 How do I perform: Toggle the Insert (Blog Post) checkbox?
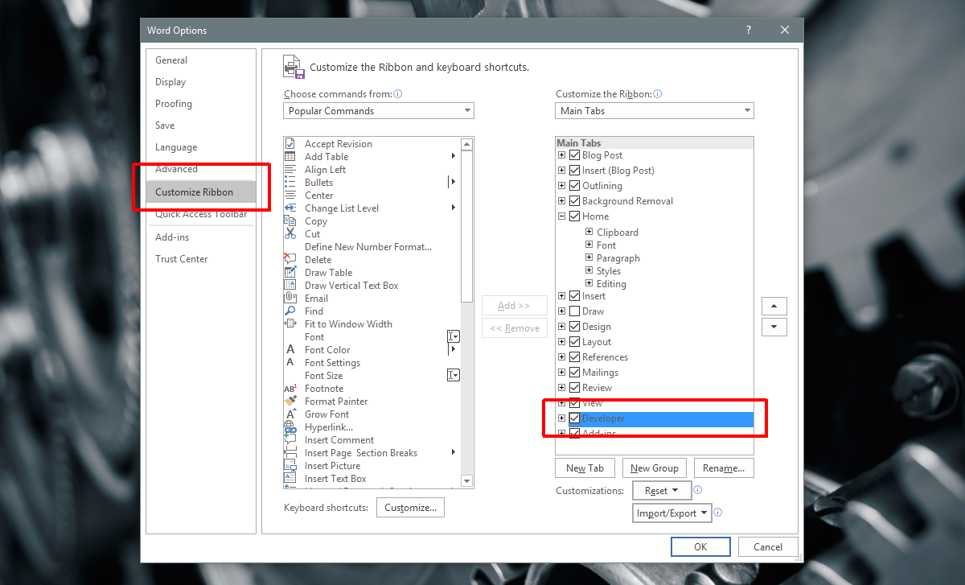574,171
